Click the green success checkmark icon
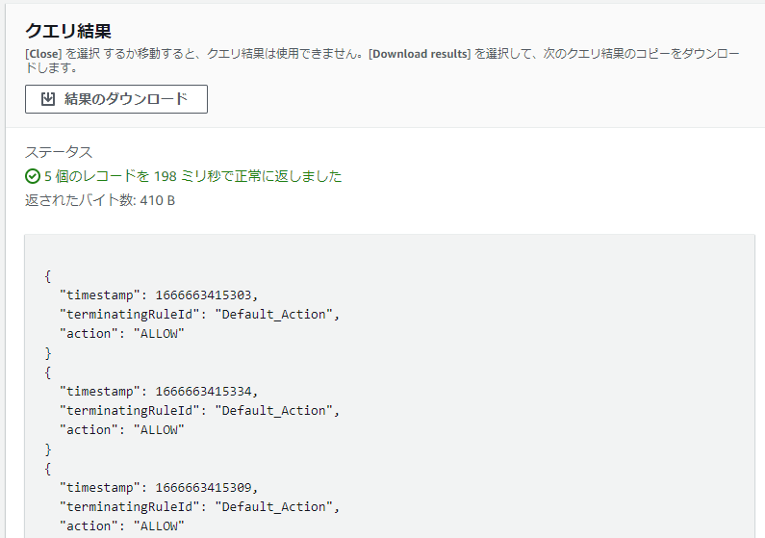765x538 pixels. [x=33, y=176]
